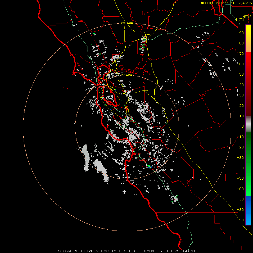The height and width of the screenshot is (253, 253).
Task: Click the 14:30 timestamp in the caption
Action: click(x=189, y=251)
